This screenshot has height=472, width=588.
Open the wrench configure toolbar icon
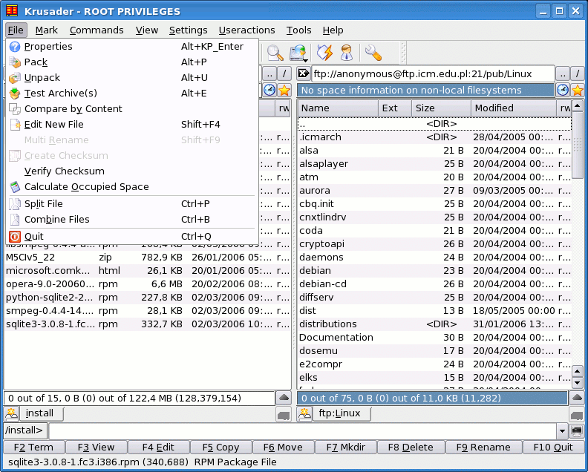point(373,53)
